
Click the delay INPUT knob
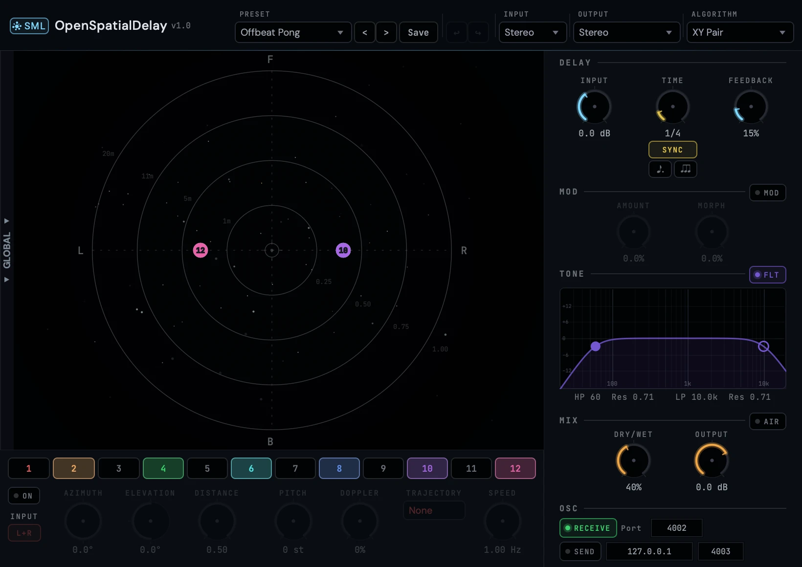[595, 107]
